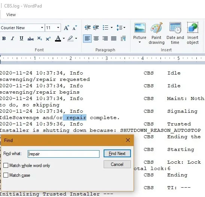Expand the highlight color dropdown arrow

(x=76, y=39)
